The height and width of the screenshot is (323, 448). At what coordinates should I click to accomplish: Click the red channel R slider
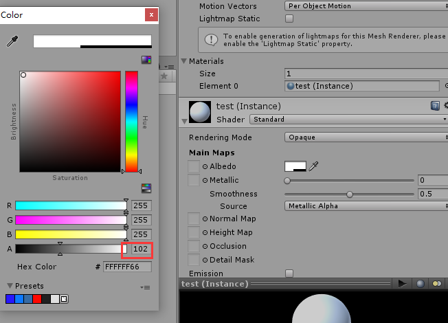point(71,205)
